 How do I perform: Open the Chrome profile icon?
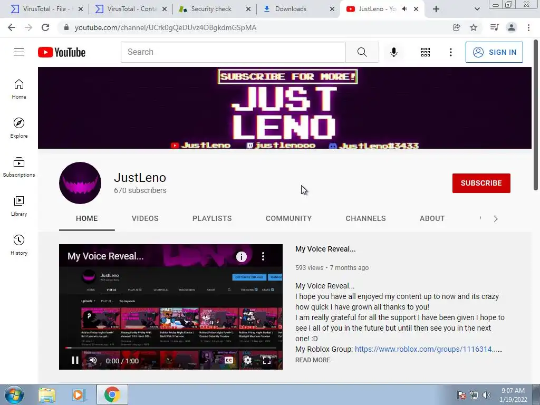tap(512, 27)
